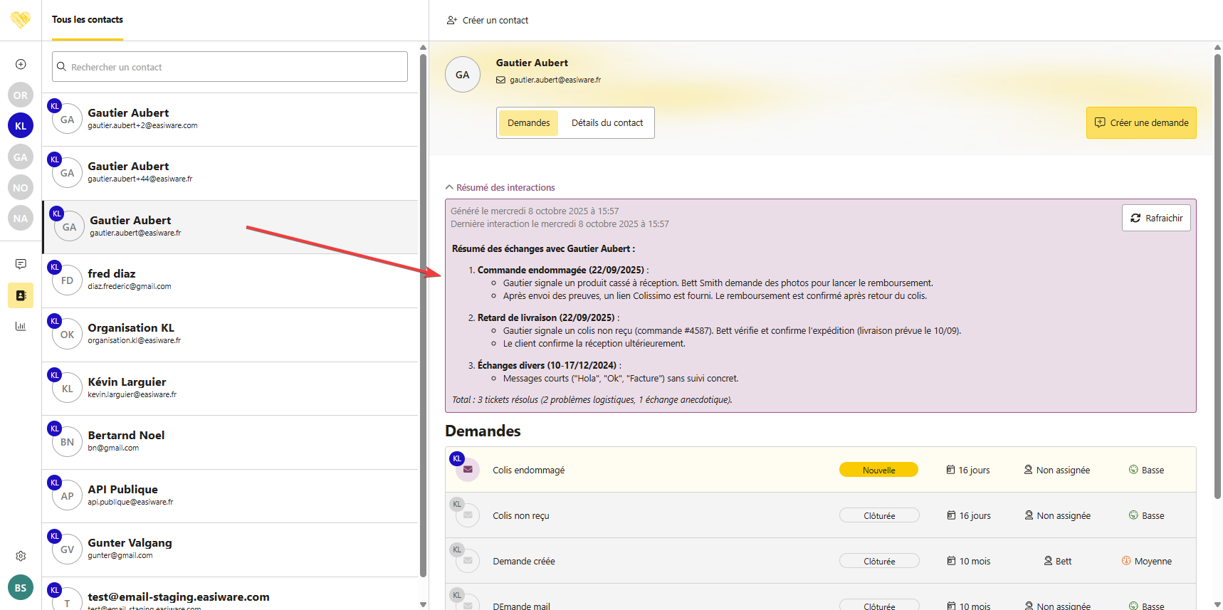Open the settings gear icon

pyautogui.click(x=21, y=556)
